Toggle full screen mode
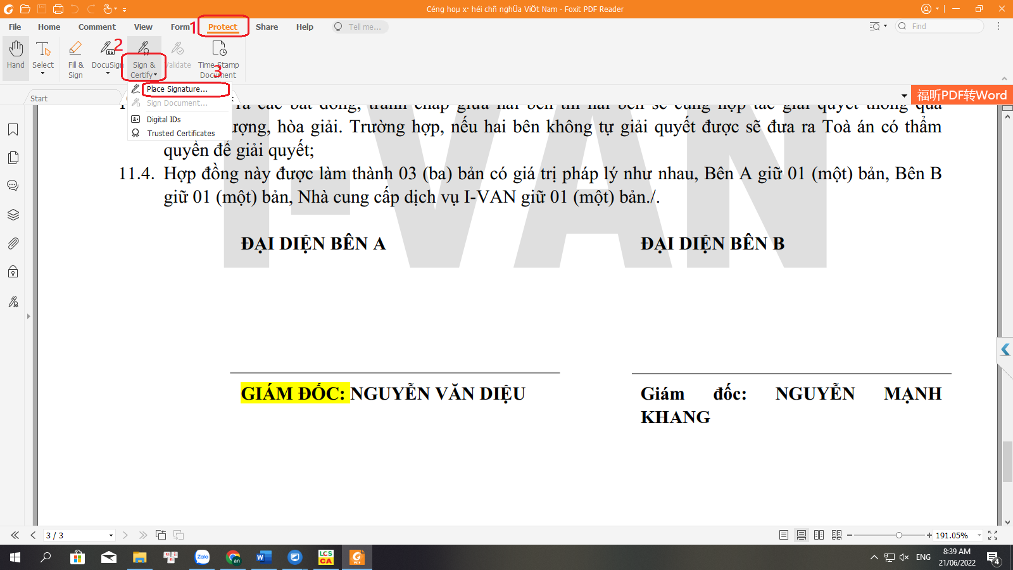Viewport: 1013px width, 570px height. click(993, 535)
